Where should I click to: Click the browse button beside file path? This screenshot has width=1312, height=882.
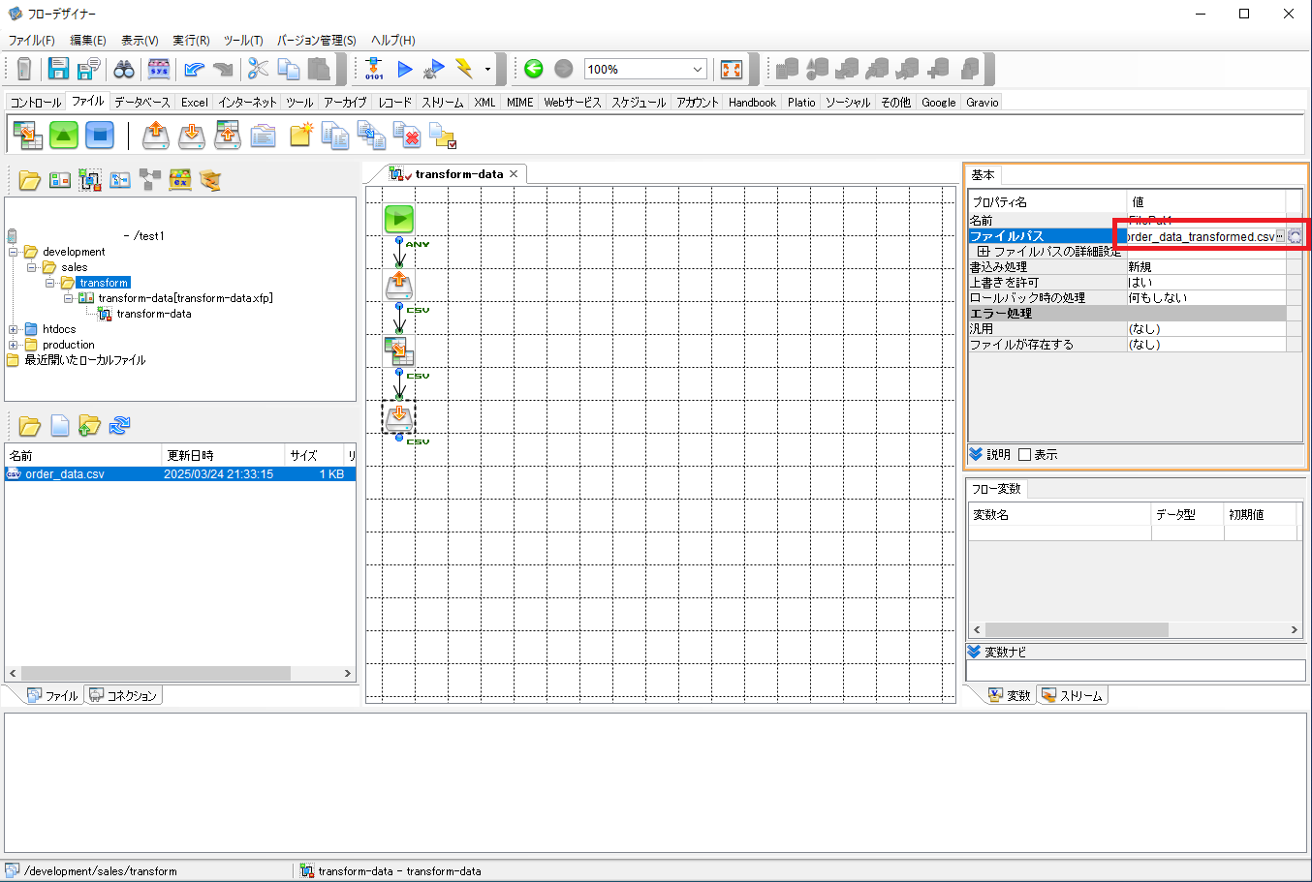coord(1280,236)
